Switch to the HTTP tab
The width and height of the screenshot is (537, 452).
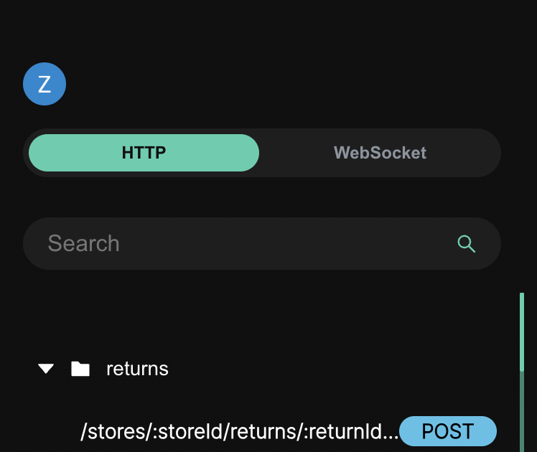pyautogui.click(x=144, y=153)
